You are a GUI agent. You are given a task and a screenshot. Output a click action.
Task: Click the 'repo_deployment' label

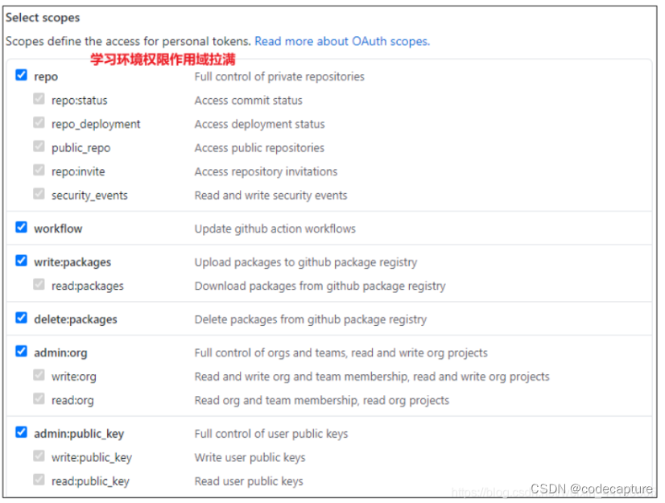pyautogui.click(x=96, y=124)
